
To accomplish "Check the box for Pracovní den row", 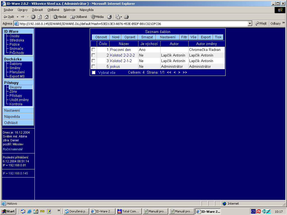I will (93, 50).
